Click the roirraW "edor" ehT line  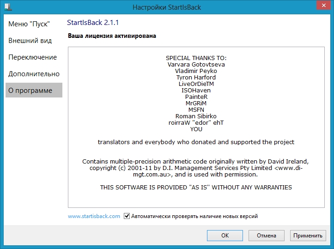[x=196, y=122]
